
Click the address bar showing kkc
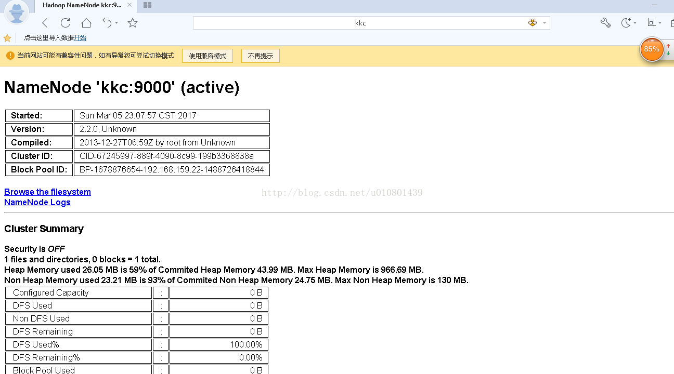361,23
